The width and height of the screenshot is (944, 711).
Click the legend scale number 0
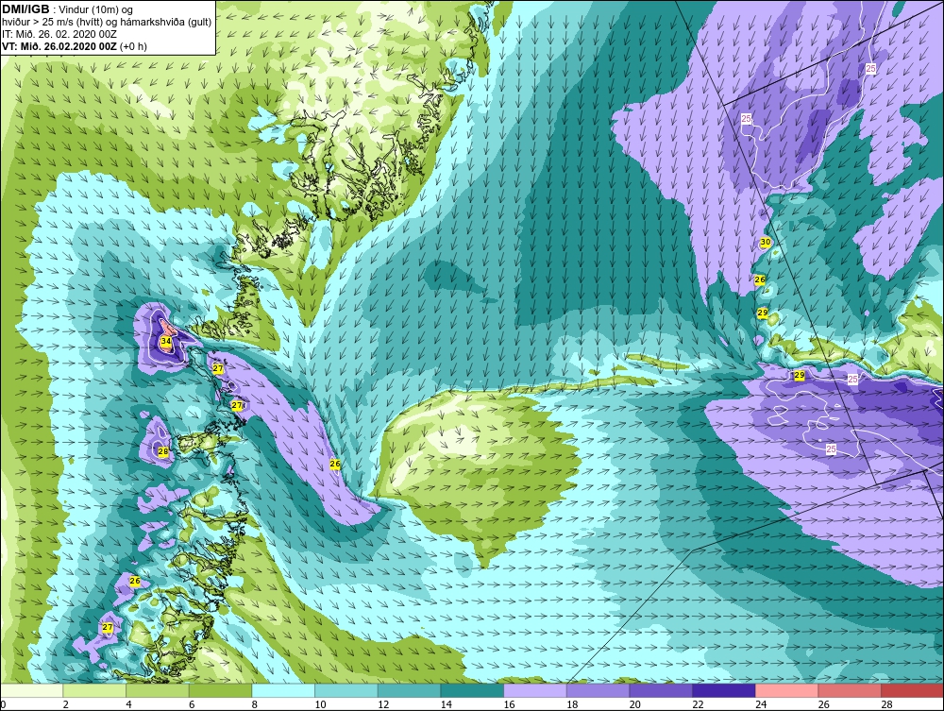click(3, 704)
